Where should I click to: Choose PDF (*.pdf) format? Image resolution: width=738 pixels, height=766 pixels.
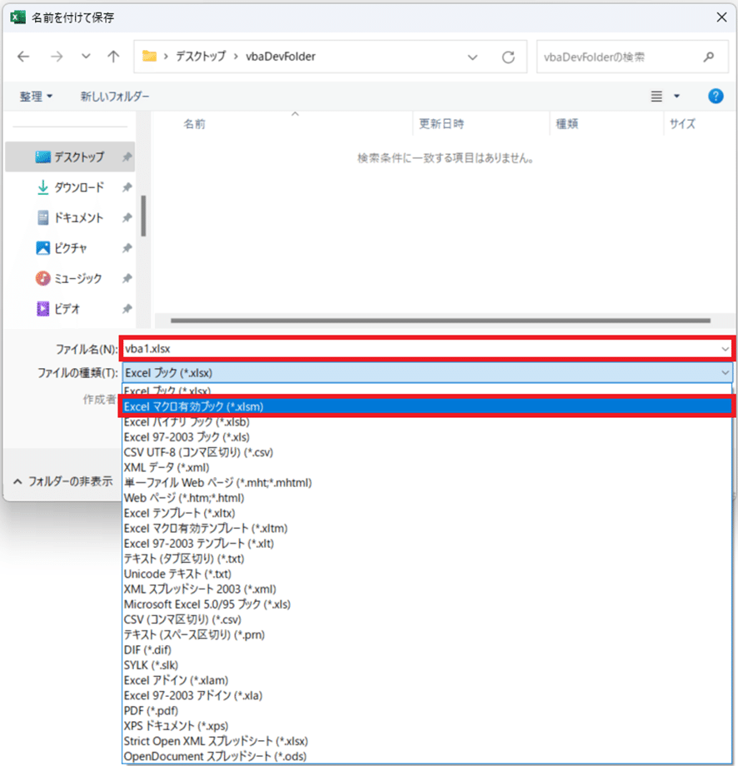(x=427, y=710)
